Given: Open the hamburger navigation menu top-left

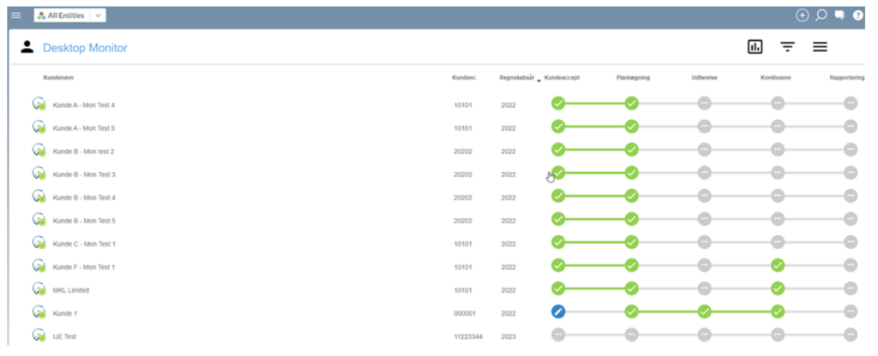Looking at the screenshot, I should coord(15,15).
